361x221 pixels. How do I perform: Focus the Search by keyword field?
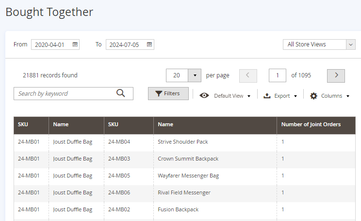tap(73, 93)
